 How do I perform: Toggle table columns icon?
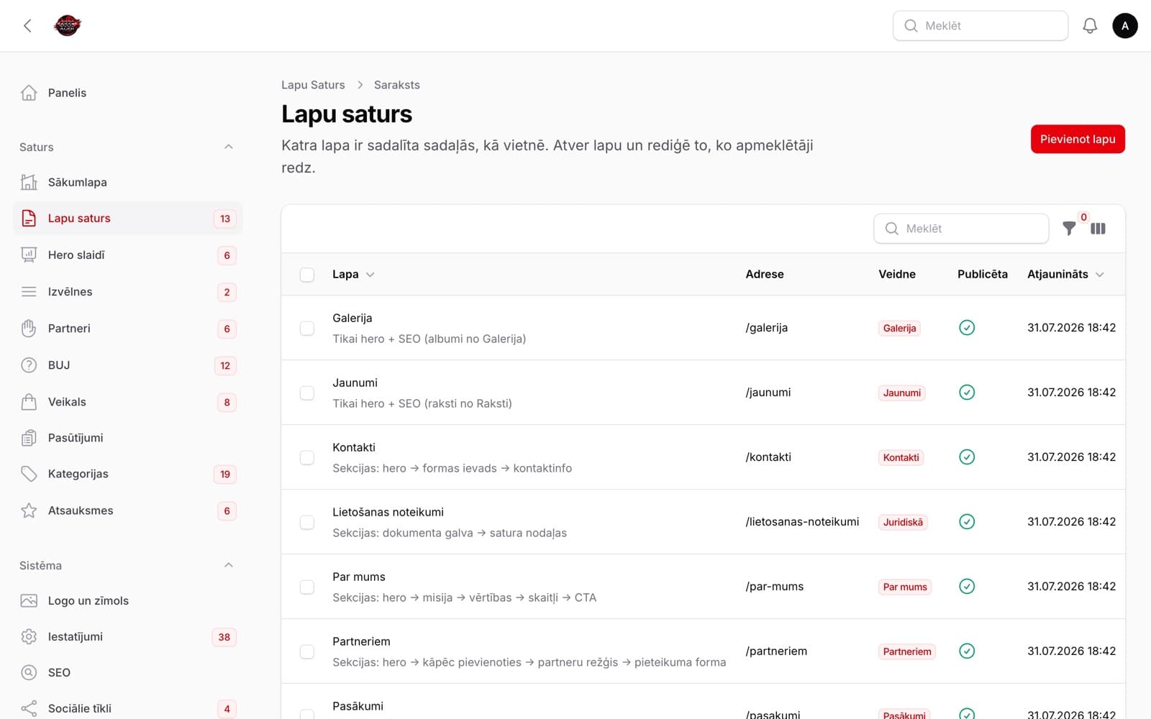[1098, 229]
